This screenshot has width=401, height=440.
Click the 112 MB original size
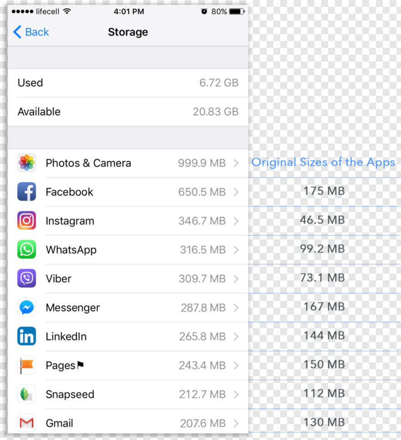324,393
